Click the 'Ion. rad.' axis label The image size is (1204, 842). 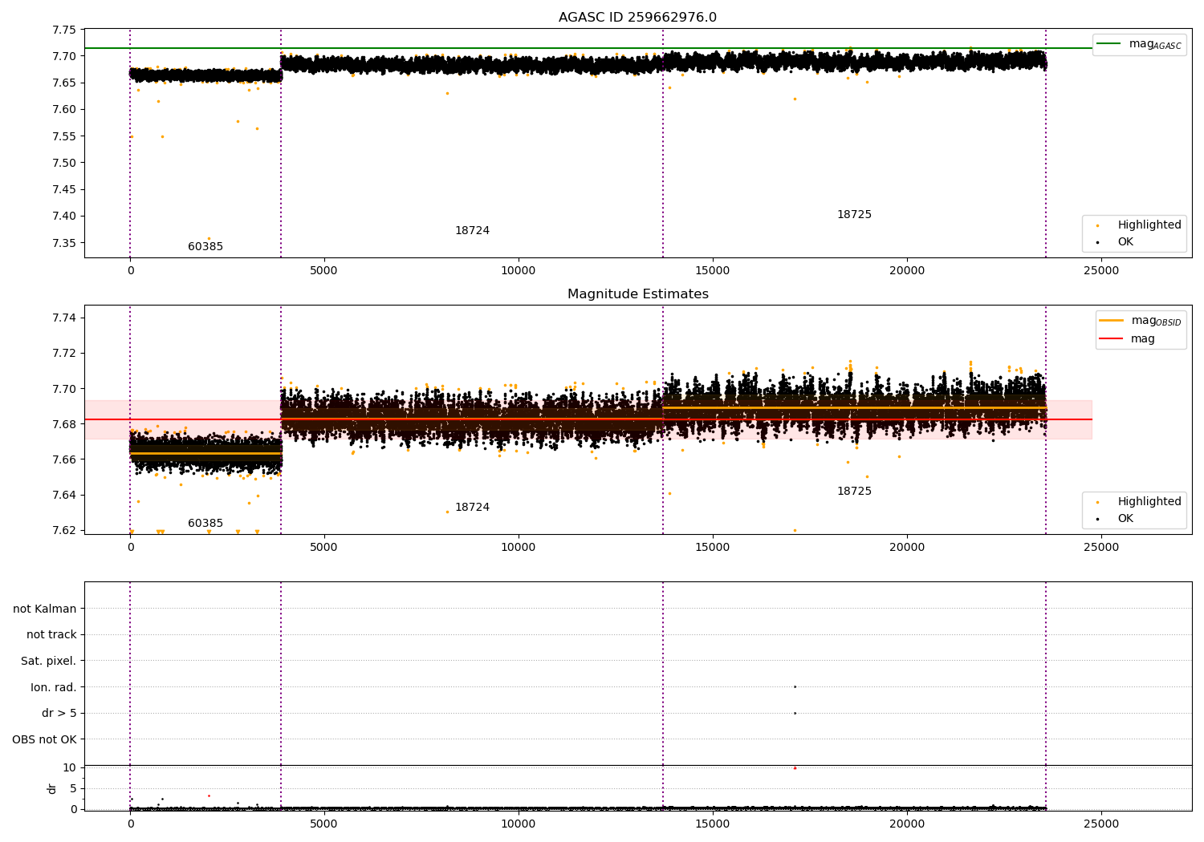click(x=54, y=688)
